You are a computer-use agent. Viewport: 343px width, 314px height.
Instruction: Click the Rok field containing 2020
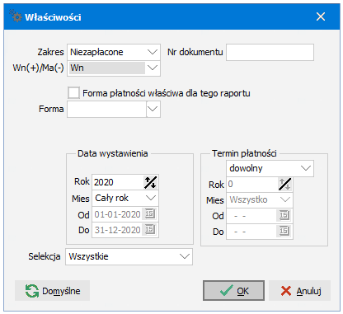tap(118, 182)
